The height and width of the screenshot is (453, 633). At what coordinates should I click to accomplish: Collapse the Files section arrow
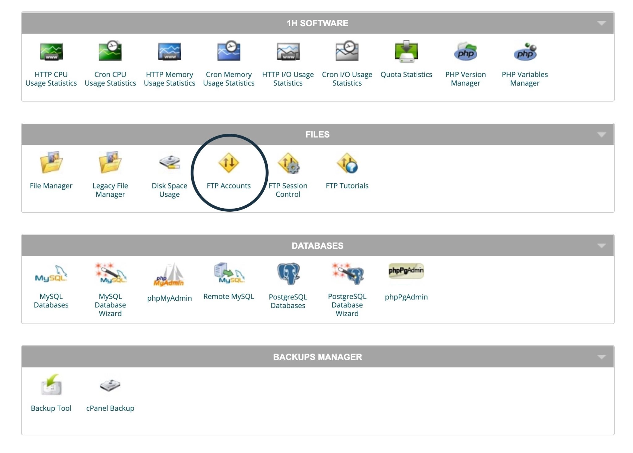601,134
